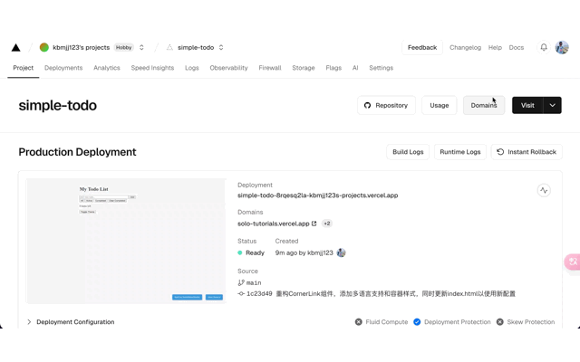The image size is (580, 362).
Task: Click the activity pulse icon button
Action: [544, 190]
